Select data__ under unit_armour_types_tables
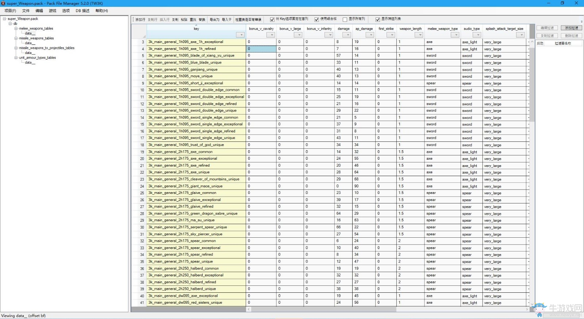The height and width of the screenshot is (319, 584). point(30,63)
